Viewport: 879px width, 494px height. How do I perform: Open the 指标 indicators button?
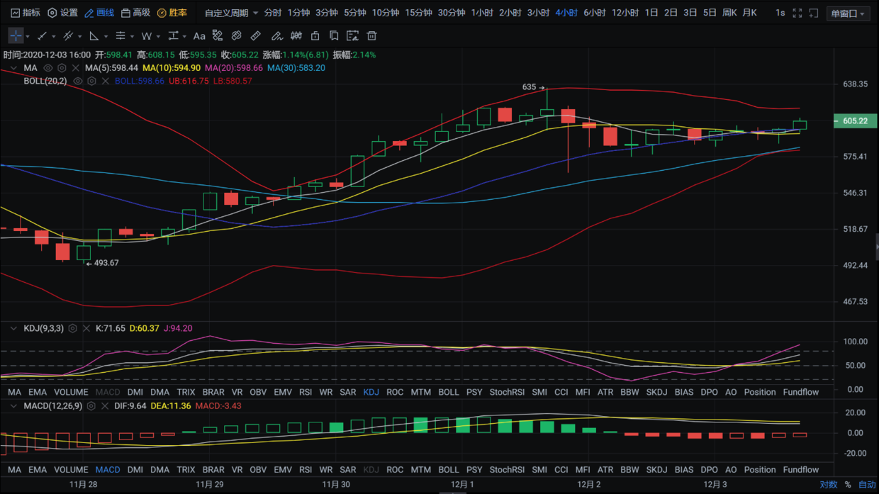26,13
